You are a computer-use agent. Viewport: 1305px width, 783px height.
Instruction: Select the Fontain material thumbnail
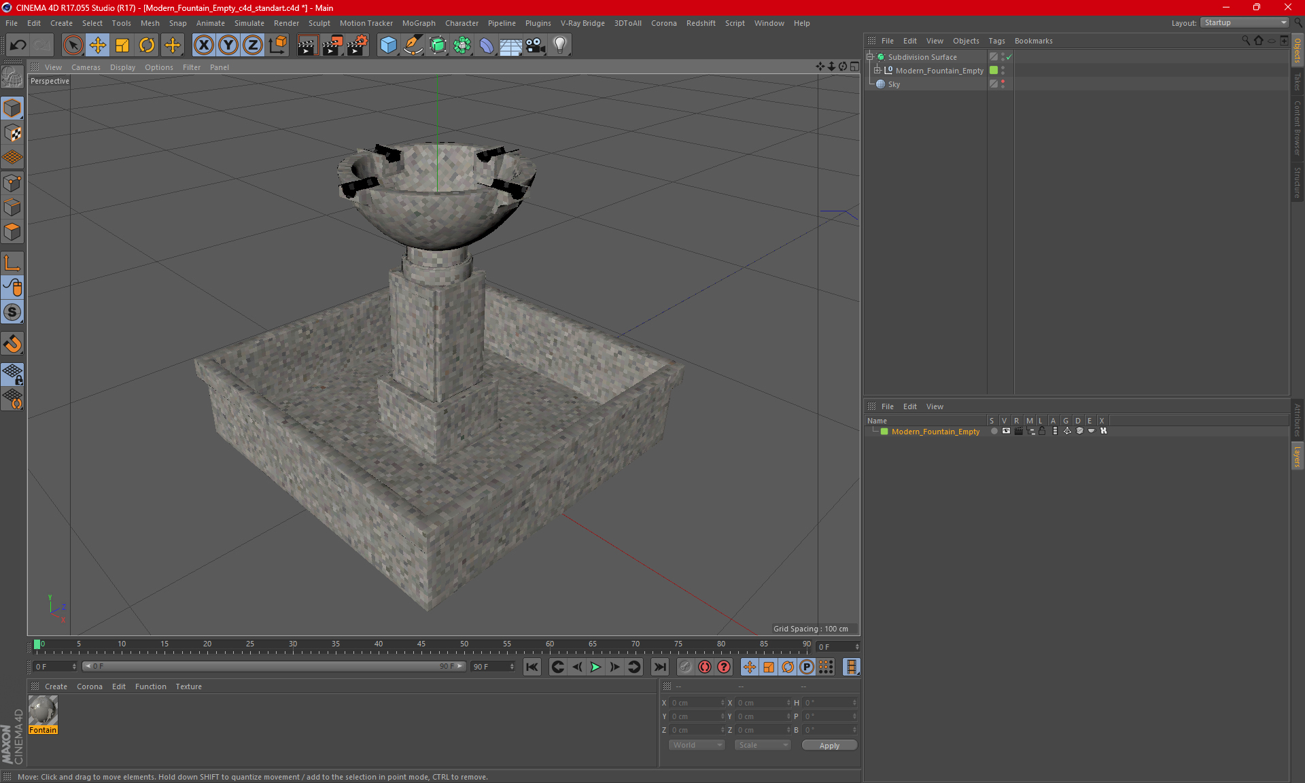pyautogui.click(x=43, y=711)
